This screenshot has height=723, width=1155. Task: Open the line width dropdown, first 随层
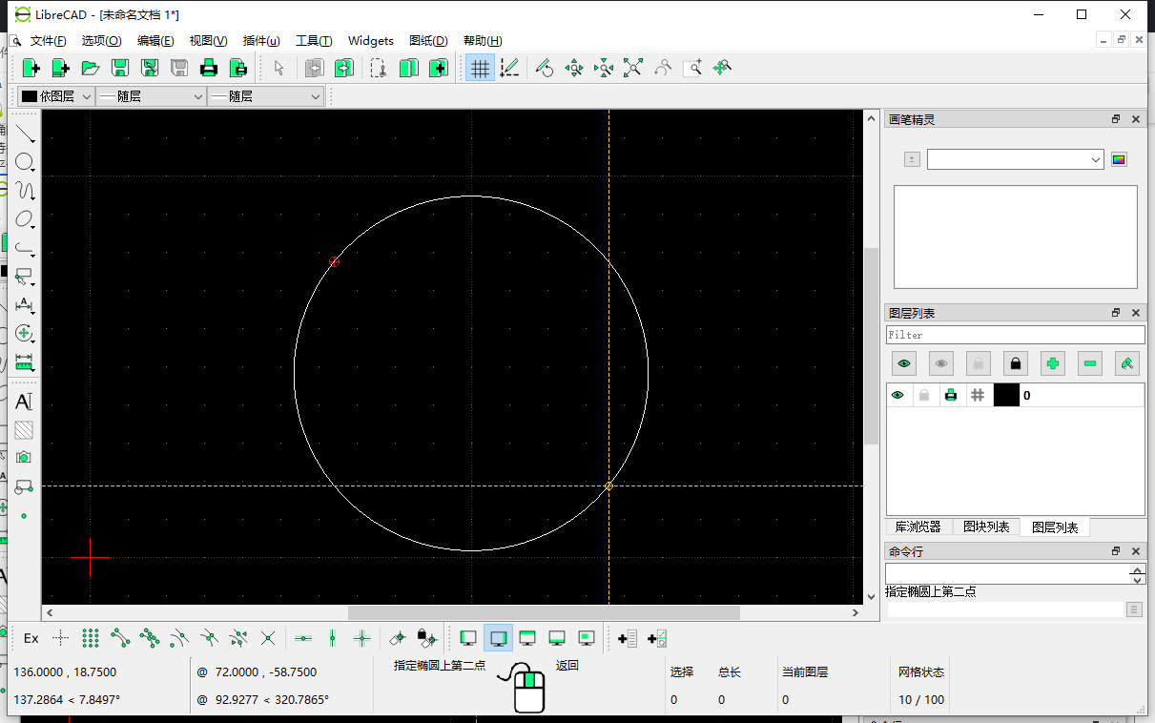coord(152,96)
